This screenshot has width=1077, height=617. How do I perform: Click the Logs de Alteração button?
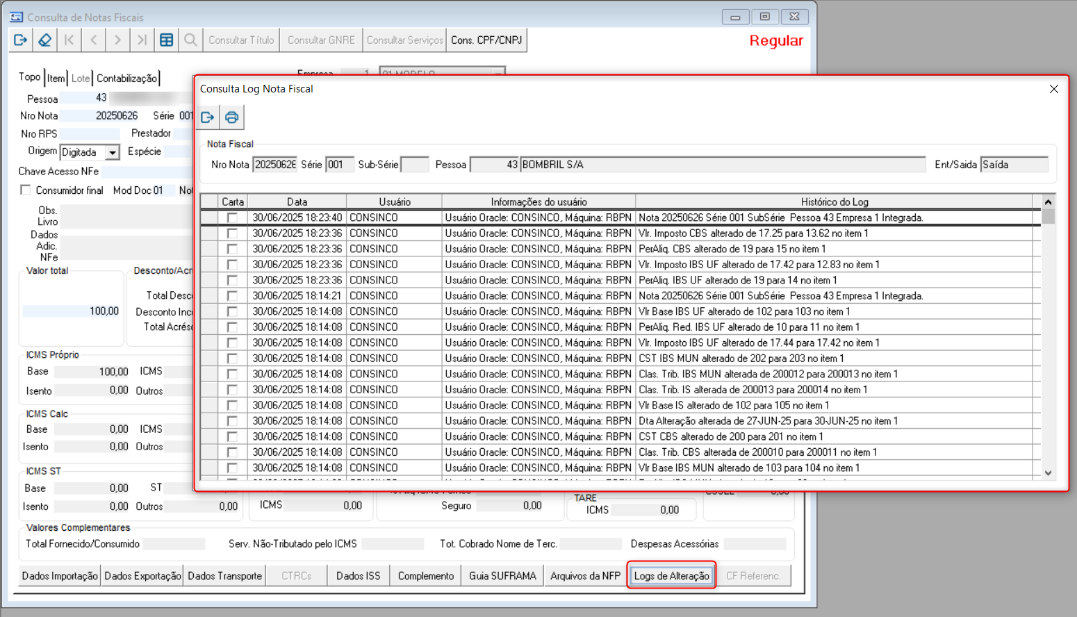click(672, 576)
